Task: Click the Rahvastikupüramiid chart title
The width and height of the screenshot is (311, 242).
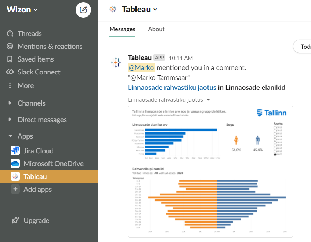Action: [148, 169]
